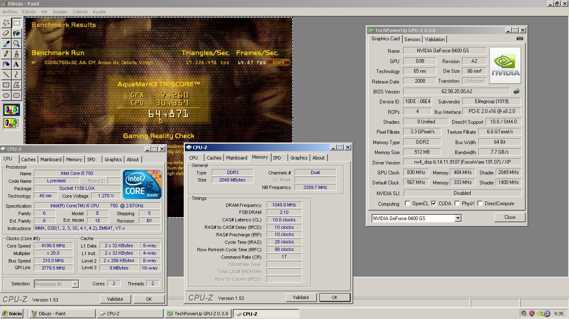Click OK in the Memory CPU-Z window
The width and height of the screenshot is (569, 319).
(x=334, y=297)
